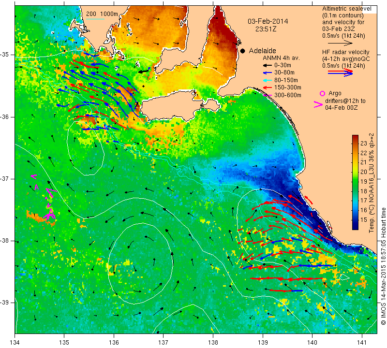Click the red 150-300m legend arrow
Image resolution: width=387 pixels, height=348 pixels.
point(267,87)
